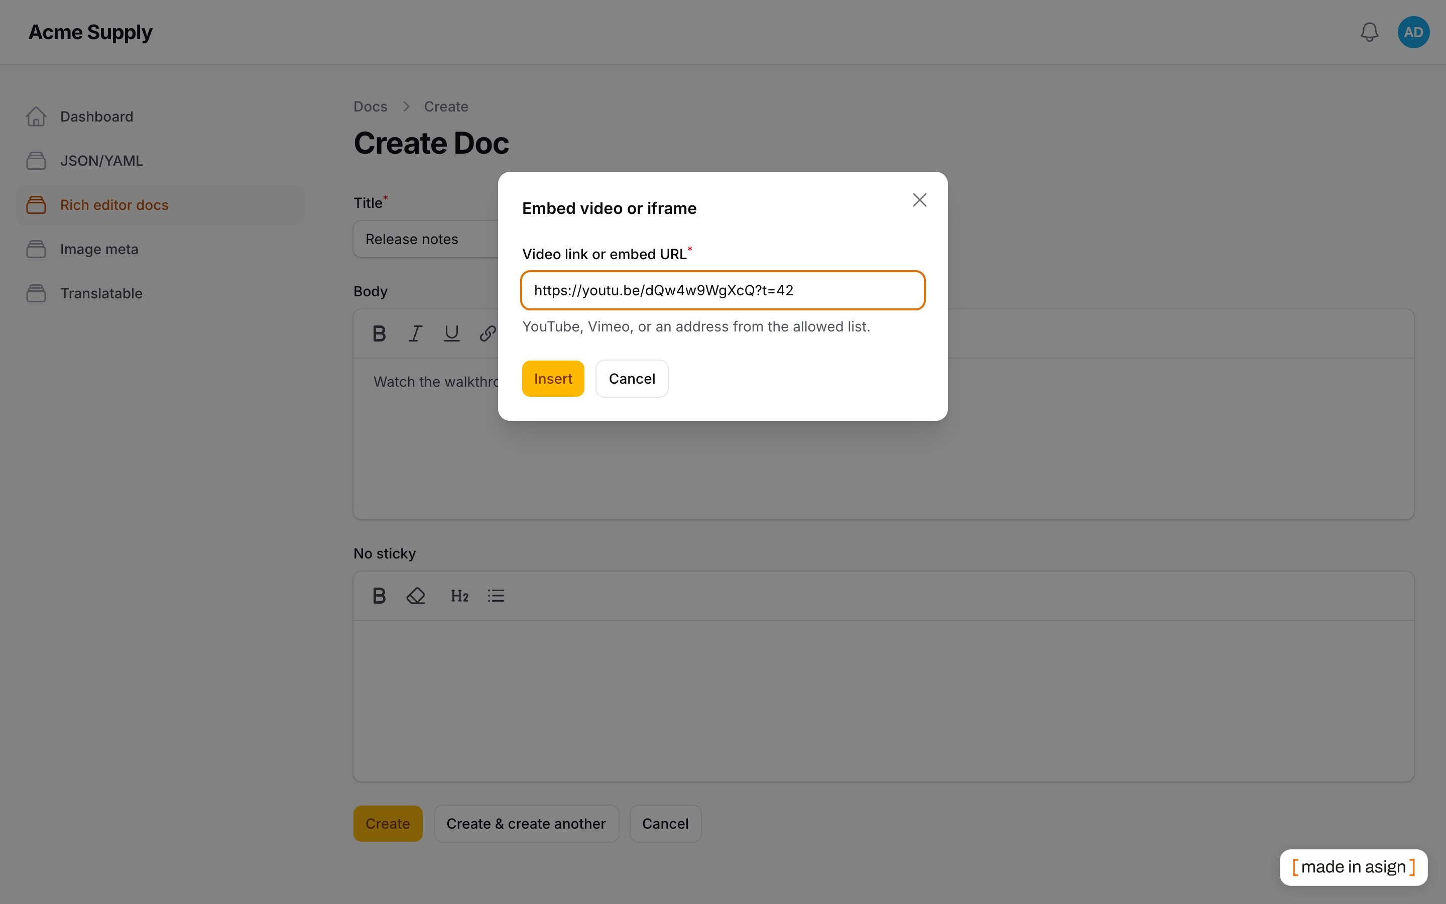1446x904 pixels.
Task: Focus the Video link or embed URL field
Action: (722, 291)
